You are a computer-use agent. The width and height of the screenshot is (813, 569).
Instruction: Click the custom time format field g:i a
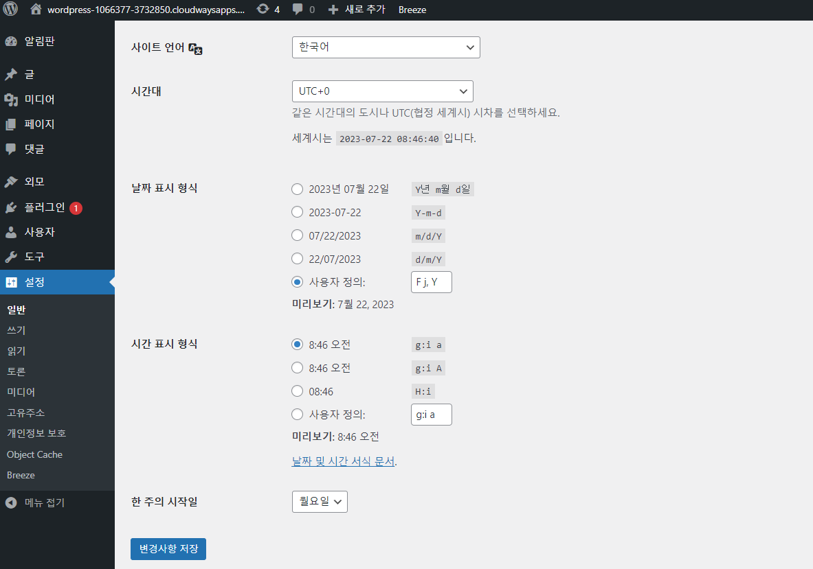pyautogui.click(x=432, y=415)
